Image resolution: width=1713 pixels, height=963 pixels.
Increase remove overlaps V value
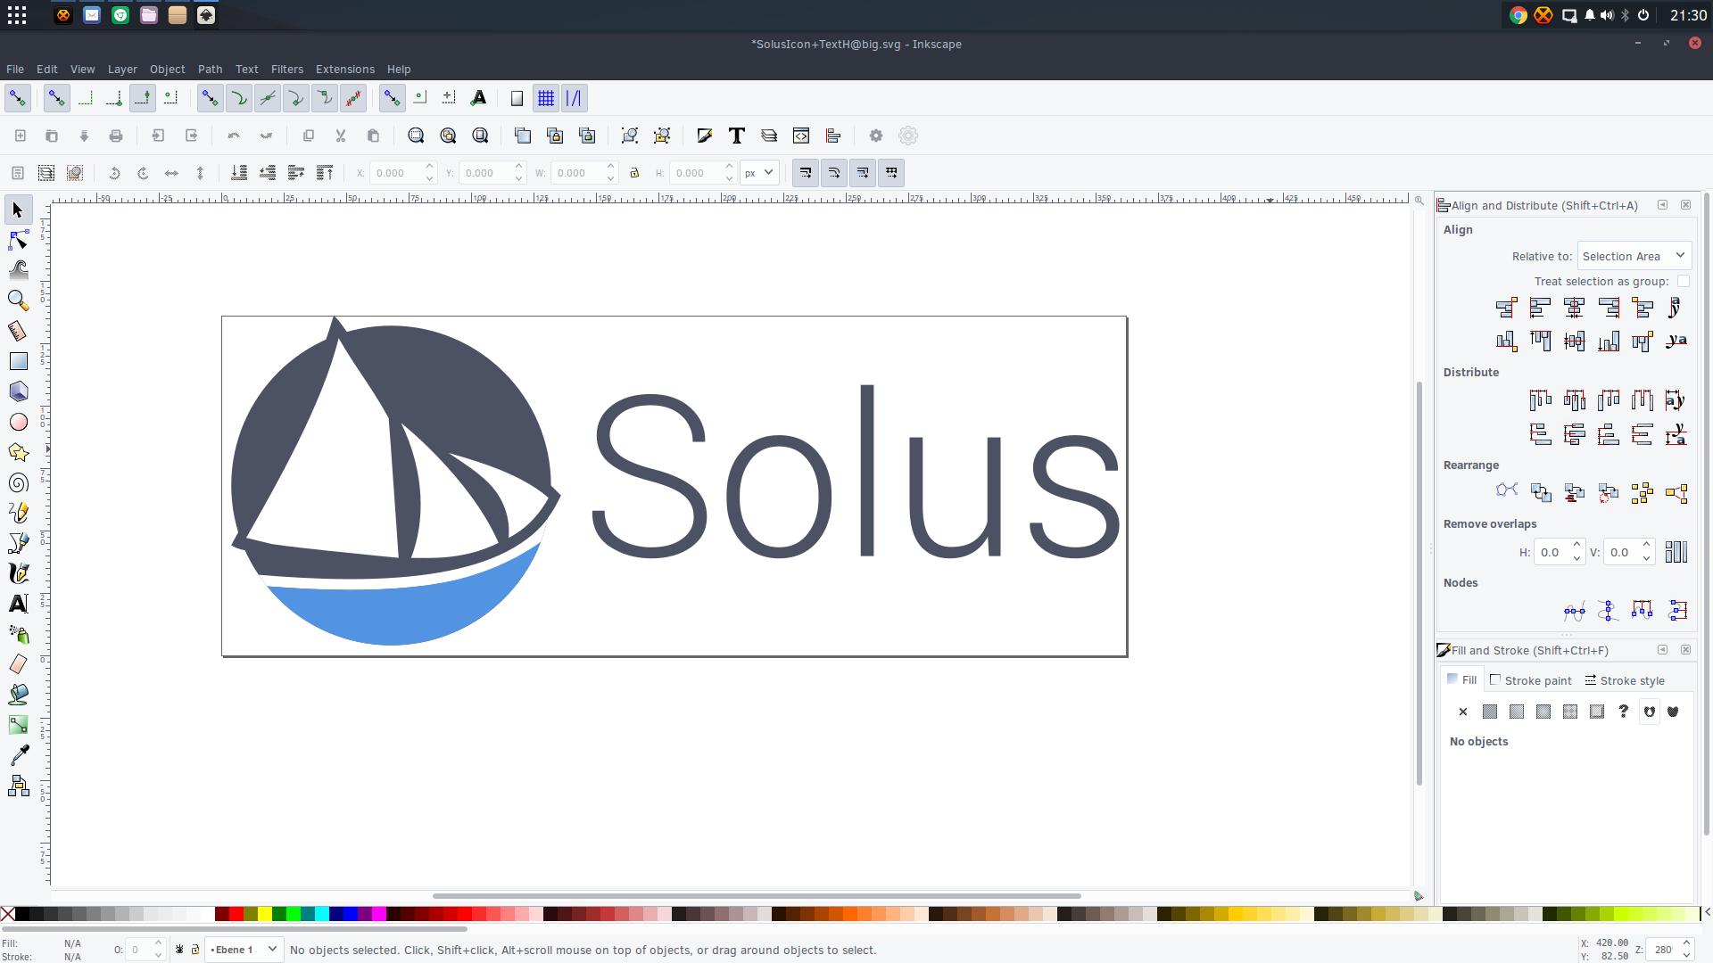[1646, 546]
